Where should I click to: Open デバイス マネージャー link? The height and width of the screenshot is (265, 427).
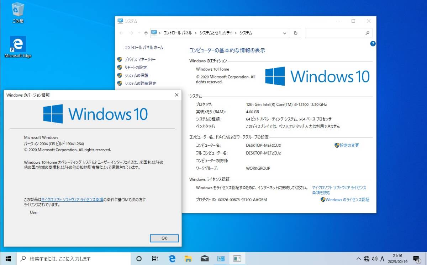tap(140, 59)
